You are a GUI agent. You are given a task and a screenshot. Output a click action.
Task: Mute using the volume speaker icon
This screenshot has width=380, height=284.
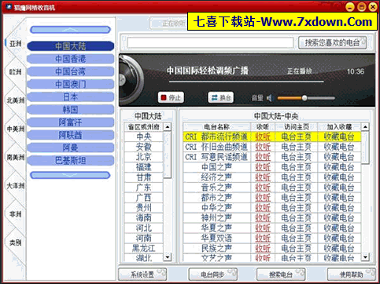click(x=270, y=98)
